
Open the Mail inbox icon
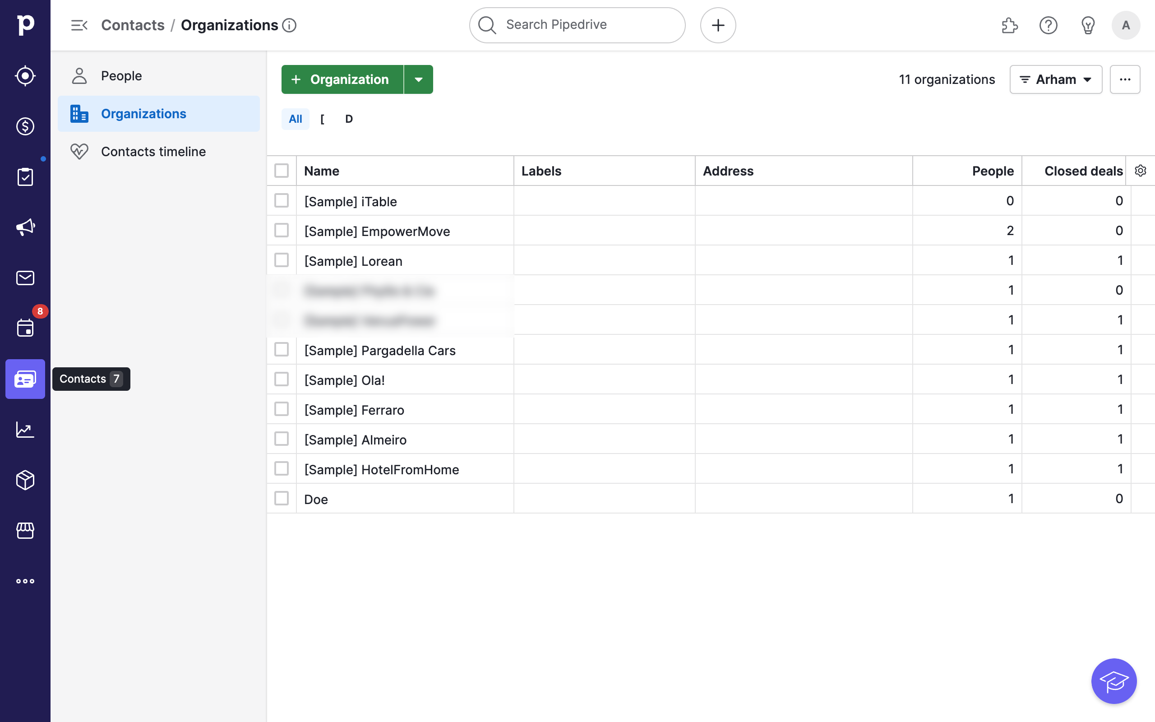click(x=25, y=278)
